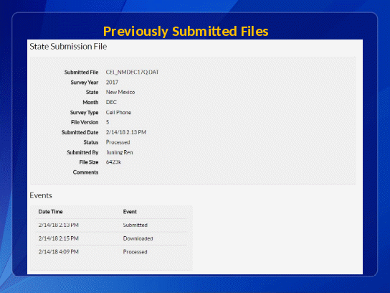Click the 'Date Time' column header
Screen dimensions: 390x293
pos(50,212)
